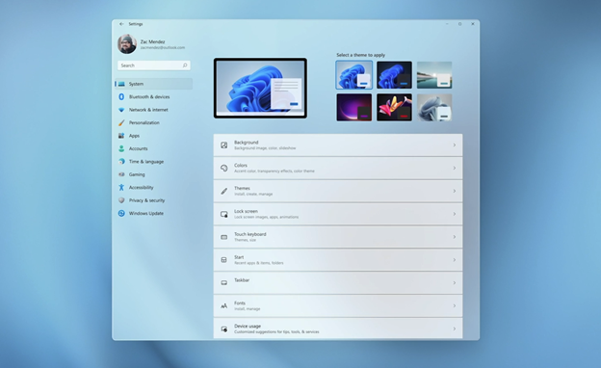Expand Themes row chevron

pyautogui.click(x=455, y=191)
